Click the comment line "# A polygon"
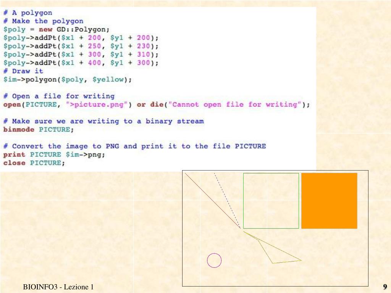391x293 pixels. pyautogui.click(x=27, y=13)
